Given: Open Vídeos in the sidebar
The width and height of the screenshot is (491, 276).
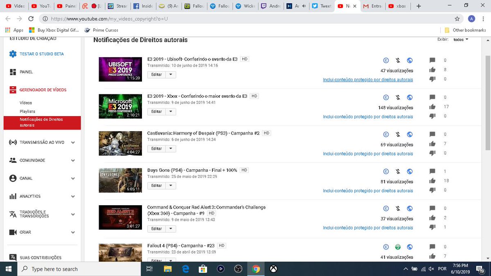Looking at the screenshot, I should [26, 103].
